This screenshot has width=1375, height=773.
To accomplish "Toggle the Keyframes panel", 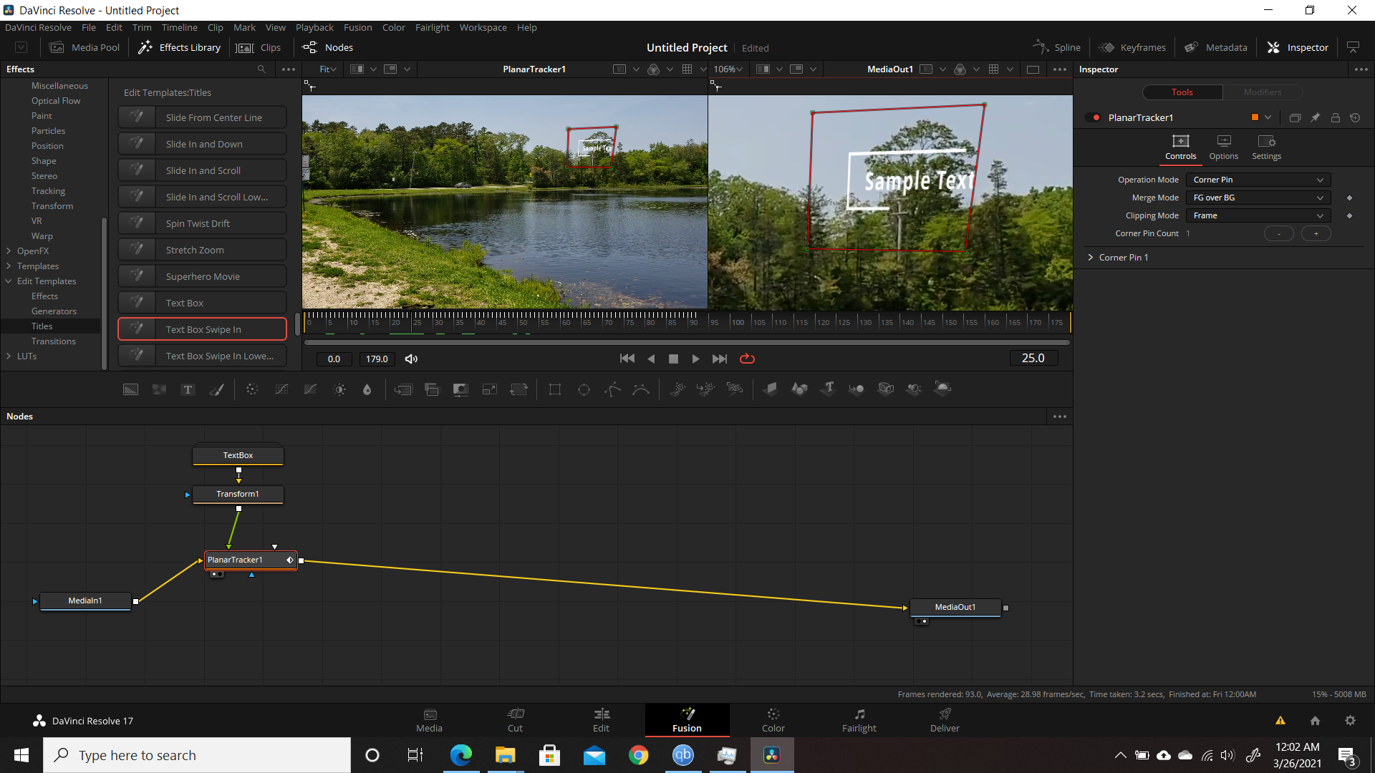I will click(1133, 48).
